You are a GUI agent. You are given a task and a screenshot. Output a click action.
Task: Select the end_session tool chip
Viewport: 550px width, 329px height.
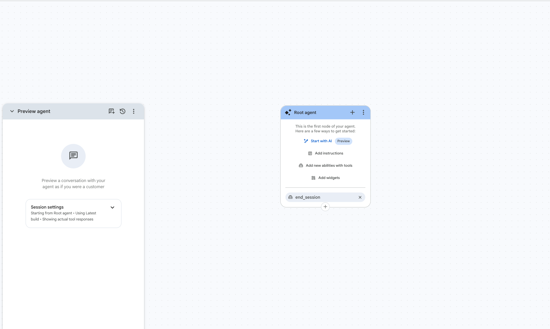point(321,197)
